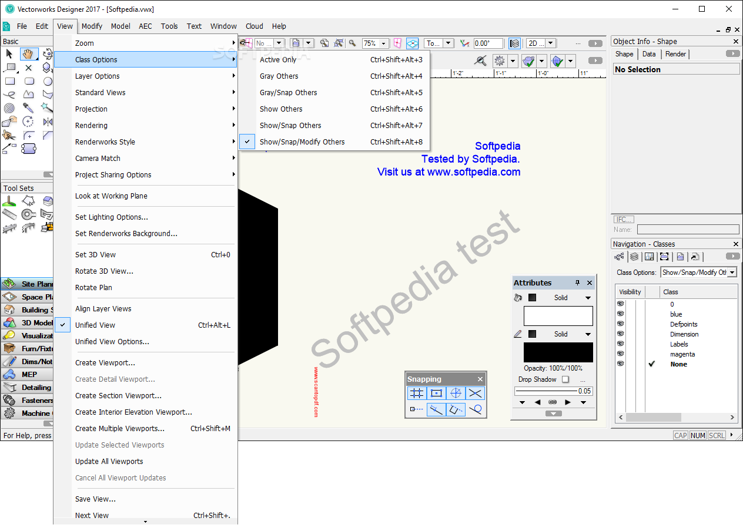Open the Classes tab icon in Navigation palette

tap(619, 257)
